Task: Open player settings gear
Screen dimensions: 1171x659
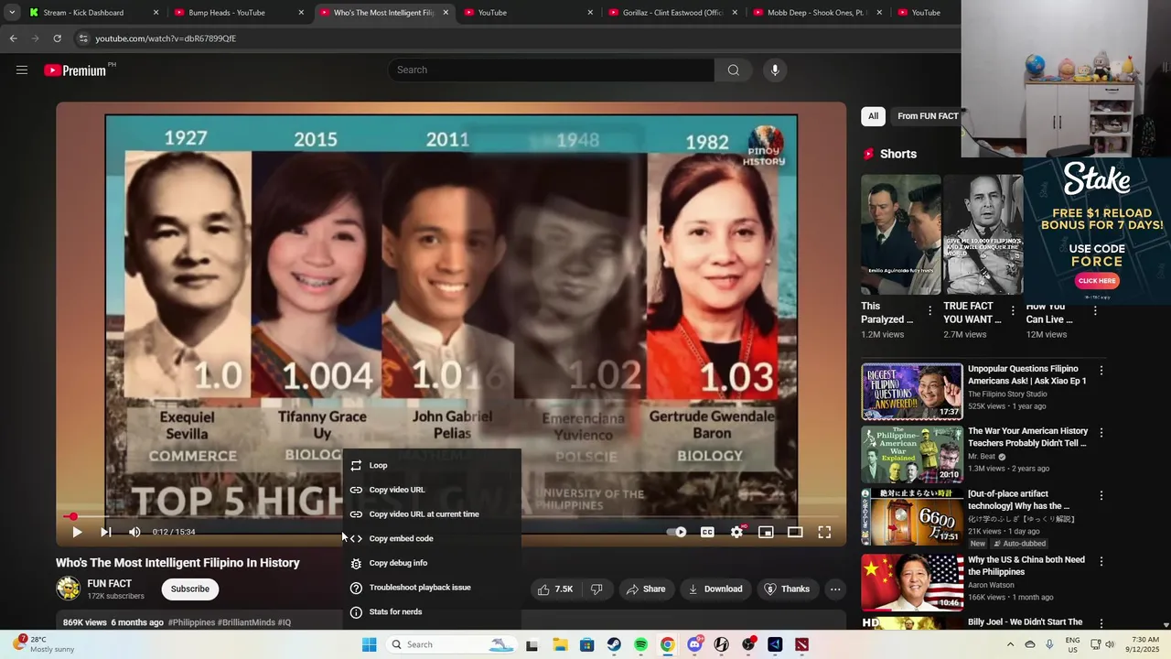Action: [x=736, y=532]
